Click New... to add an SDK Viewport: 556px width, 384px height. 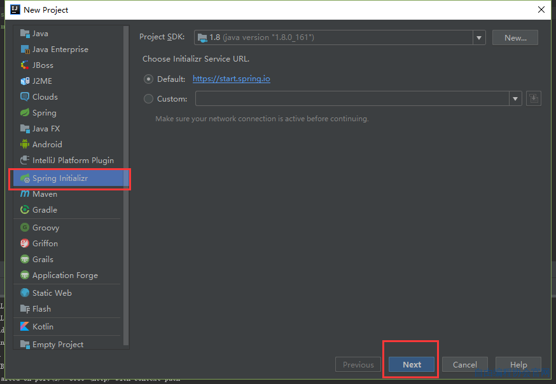(515, 37)
